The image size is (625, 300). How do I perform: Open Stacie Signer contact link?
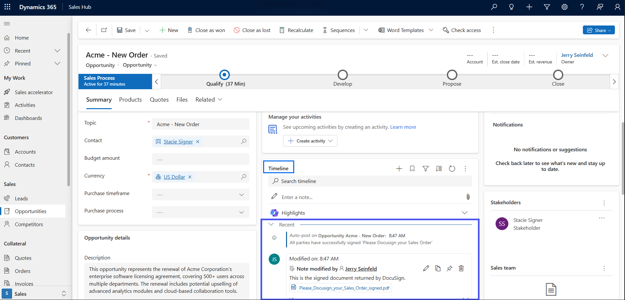pyautogui.click(x=178, y=142)
